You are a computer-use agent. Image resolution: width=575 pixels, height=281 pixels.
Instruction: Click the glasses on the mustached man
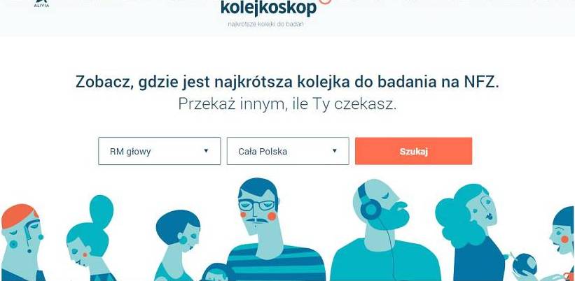click(258, 206)
